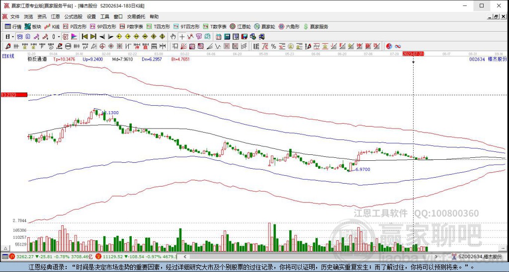Click the 13.2323 red price tag

point(13,95)
